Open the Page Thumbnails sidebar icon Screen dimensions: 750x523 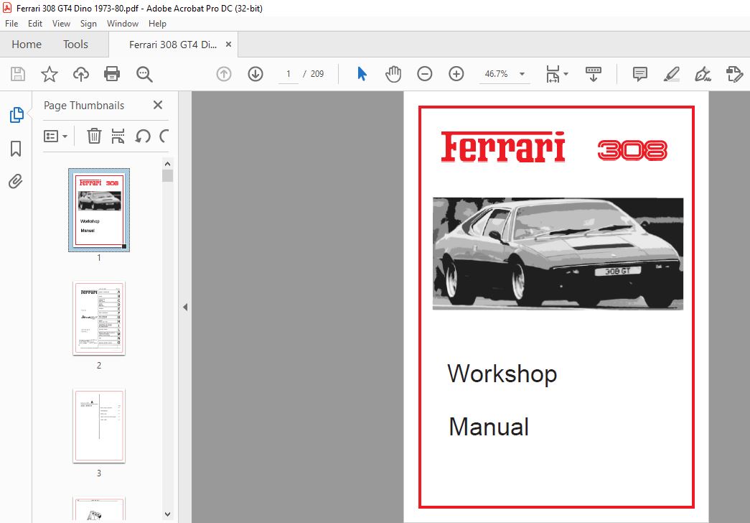pos(17,115)
